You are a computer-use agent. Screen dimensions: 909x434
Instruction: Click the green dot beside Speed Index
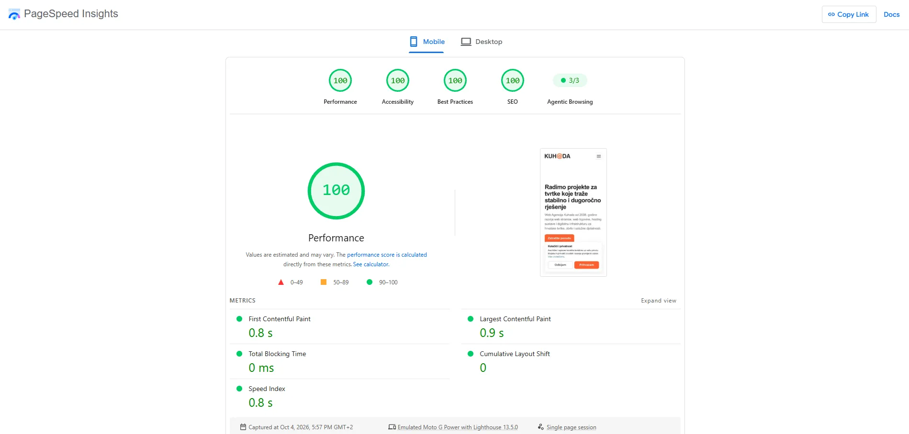point(239,389)
